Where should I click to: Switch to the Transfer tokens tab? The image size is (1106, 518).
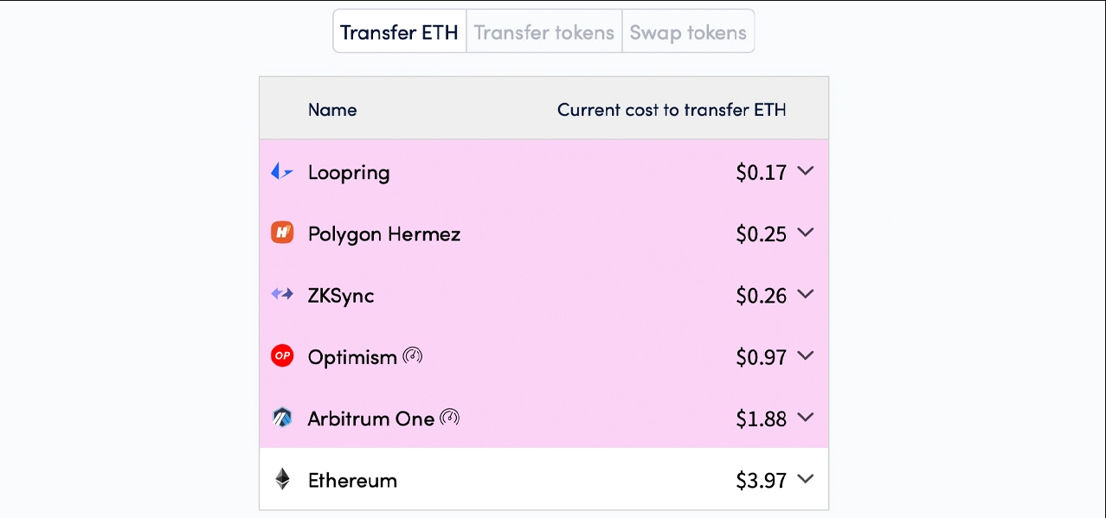pos(544,32)
